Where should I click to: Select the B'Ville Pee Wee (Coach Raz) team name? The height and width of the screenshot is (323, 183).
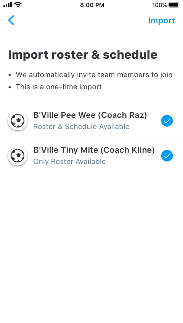pos(90,115)
